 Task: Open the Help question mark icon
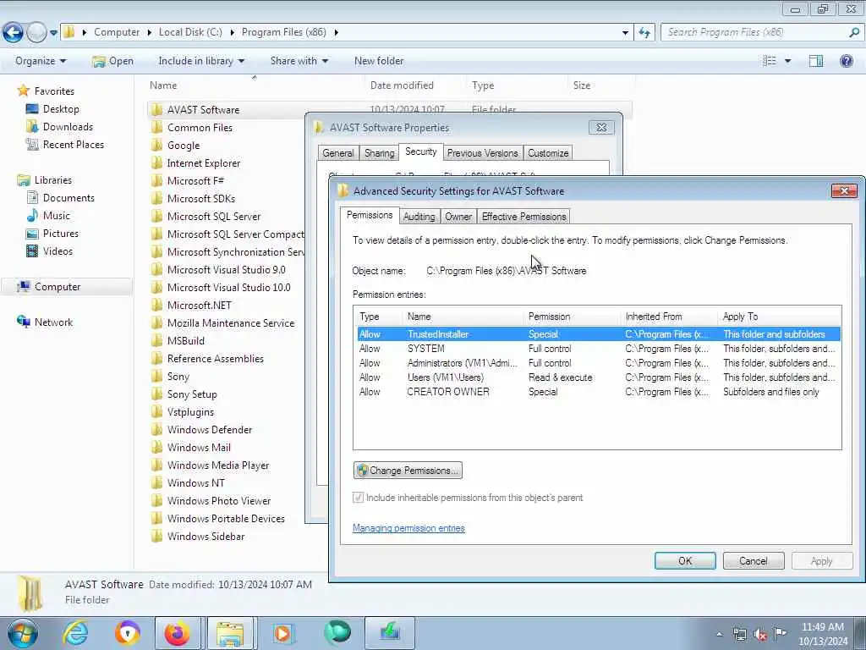pos(846,61)
